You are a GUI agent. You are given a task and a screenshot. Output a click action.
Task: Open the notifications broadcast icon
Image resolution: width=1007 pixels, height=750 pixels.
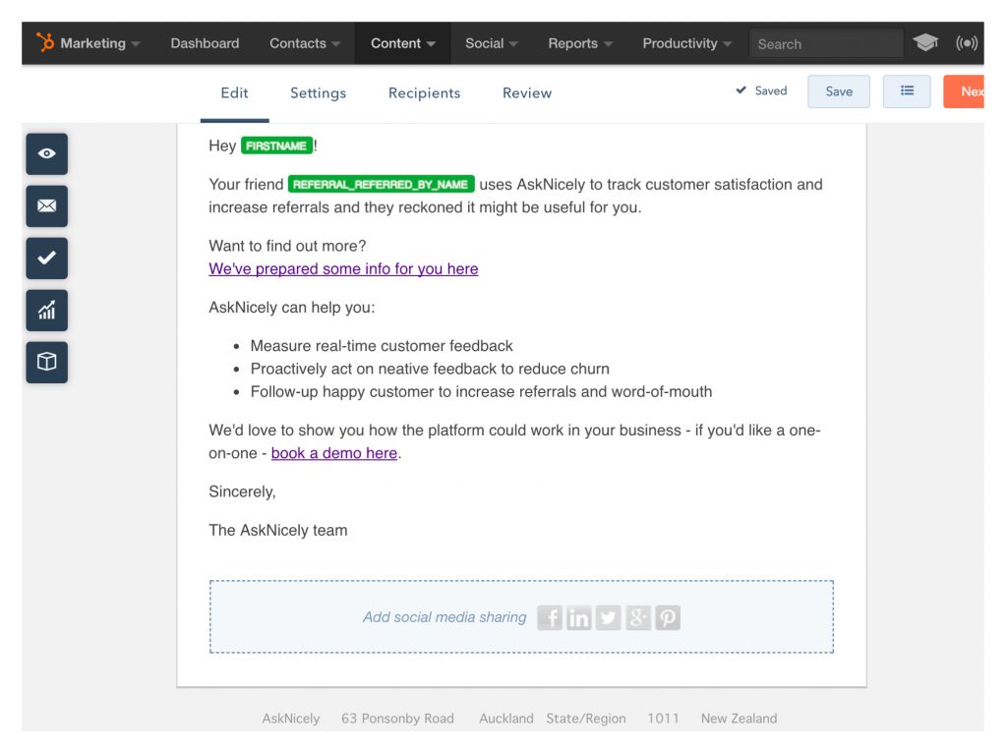(967, 43)
